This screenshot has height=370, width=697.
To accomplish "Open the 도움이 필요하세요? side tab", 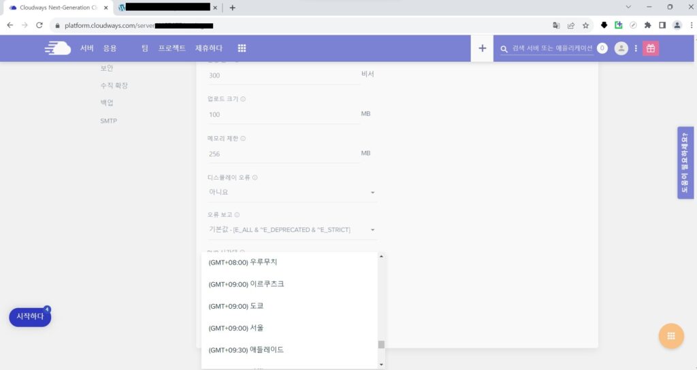I will 685,163.
